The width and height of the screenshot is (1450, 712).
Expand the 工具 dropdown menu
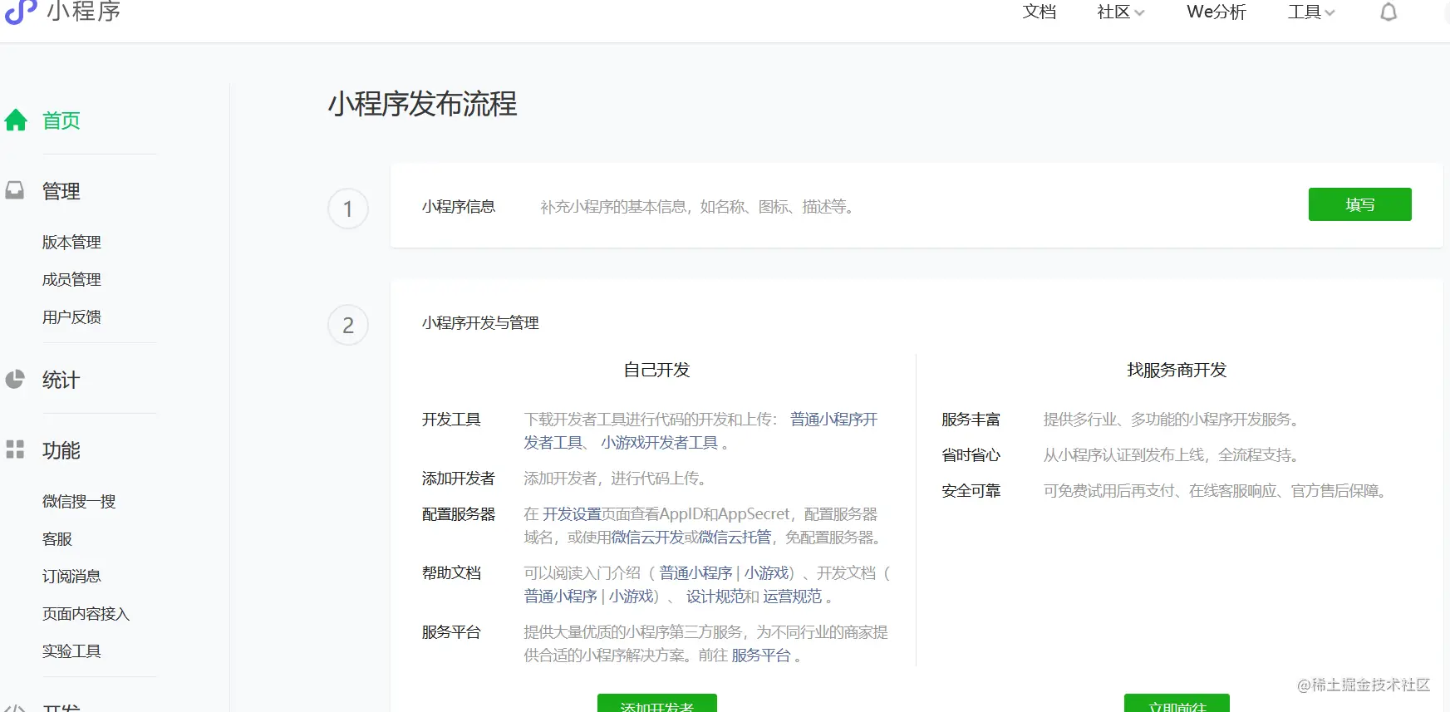[x=1311, y=12]
